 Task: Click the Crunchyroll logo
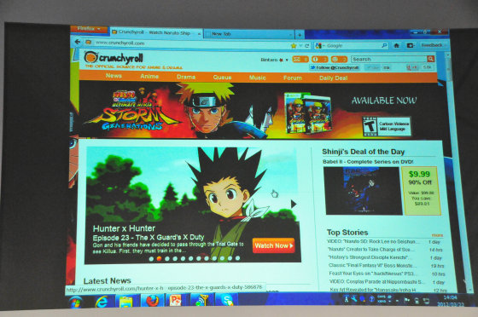pos(114,57)
